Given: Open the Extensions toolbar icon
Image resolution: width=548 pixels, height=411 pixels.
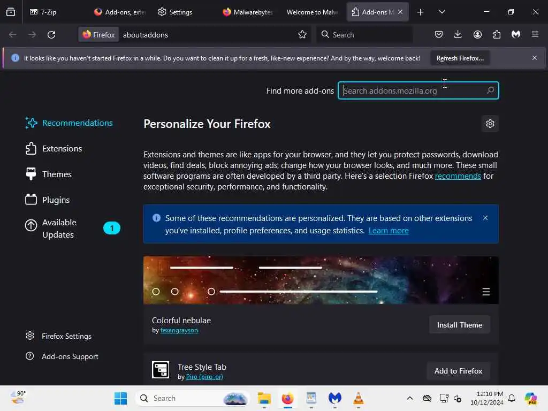Looking at the screenshot, I should 497,34.
